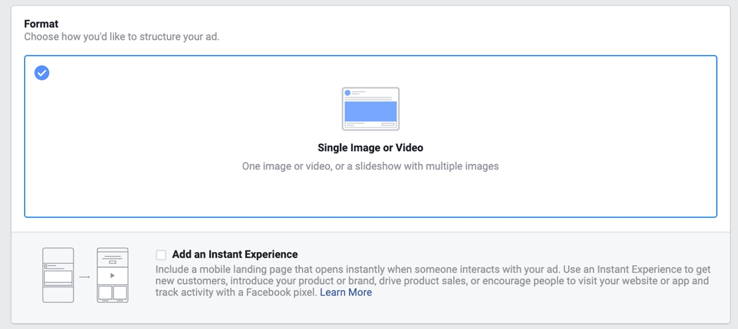Enable the Add an Instant Experience checkbox
Screen dimensions: 738x329
tap(161, 255)
